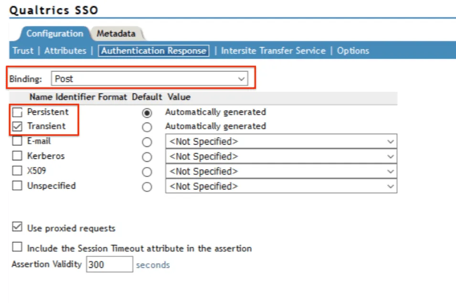Switch to the Configuration tab
Screen dimensions: 456x303
(x=54, y=33)
